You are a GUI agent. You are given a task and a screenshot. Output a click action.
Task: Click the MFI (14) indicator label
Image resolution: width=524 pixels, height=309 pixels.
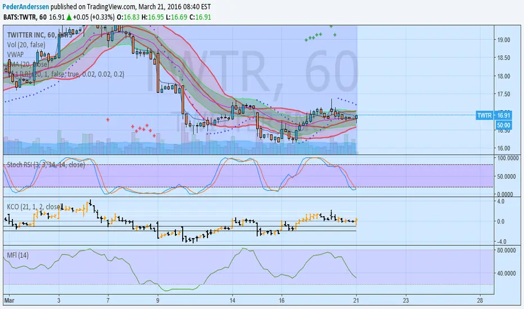click(x=18, y=255)
